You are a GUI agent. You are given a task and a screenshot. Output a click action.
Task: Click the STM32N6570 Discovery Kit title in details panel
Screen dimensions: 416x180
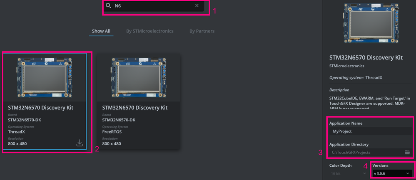(x=366, y=57)
